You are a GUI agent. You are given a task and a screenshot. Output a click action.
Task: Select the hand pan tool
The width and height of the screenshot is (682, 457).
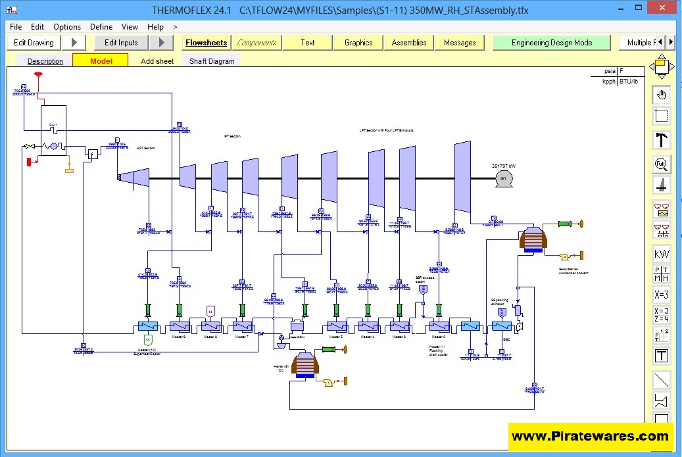click(661, 95)
